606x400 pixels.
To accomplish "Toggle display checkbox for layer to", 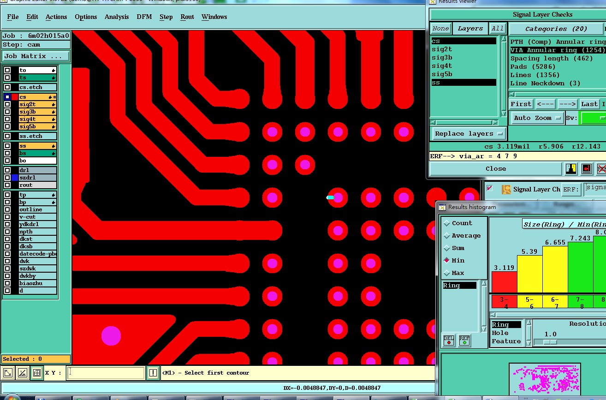I will point(7,70).
